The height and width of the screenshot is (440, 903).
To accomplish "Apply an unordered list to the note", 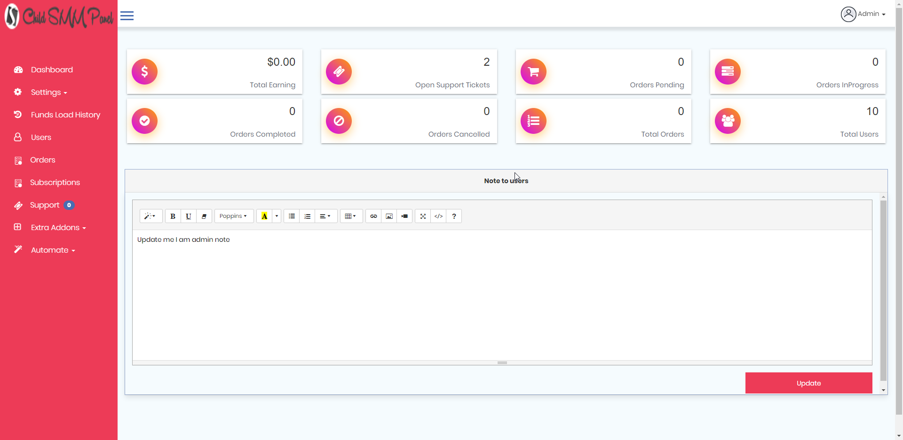I will tap(292, 216).
